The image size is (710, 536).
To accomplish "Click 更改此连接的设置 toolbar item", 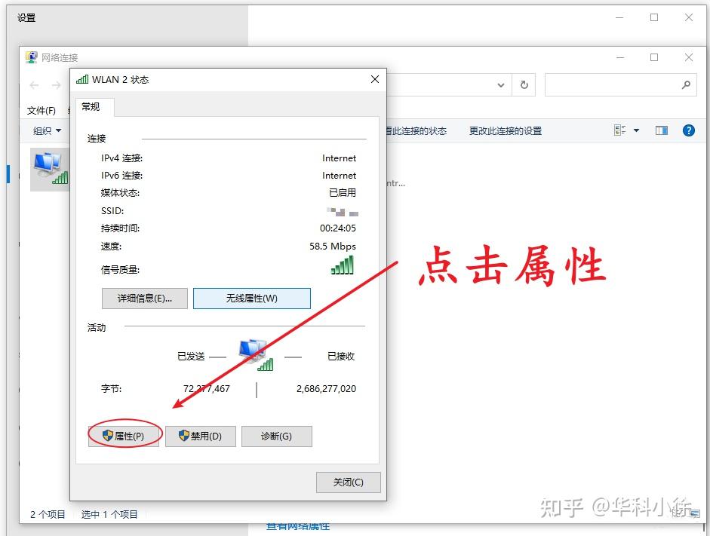I will (x=506, y=130).
